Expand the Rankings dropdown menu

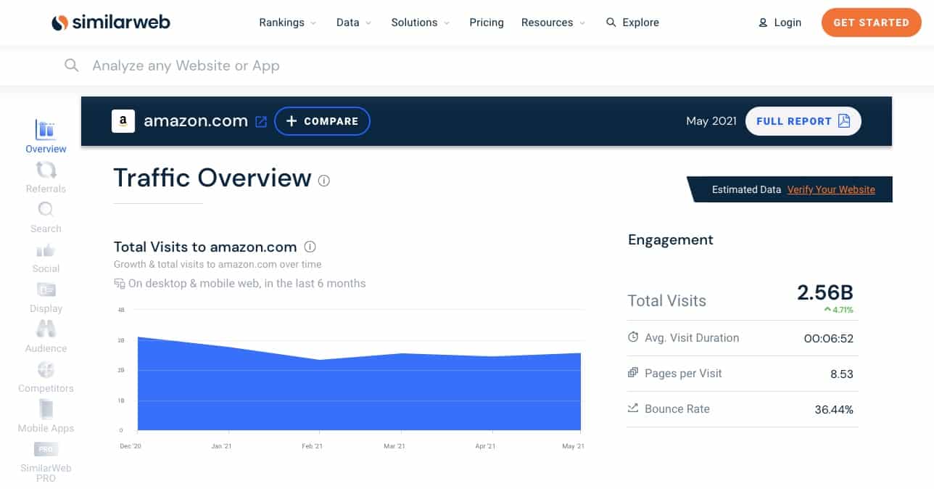288,22
